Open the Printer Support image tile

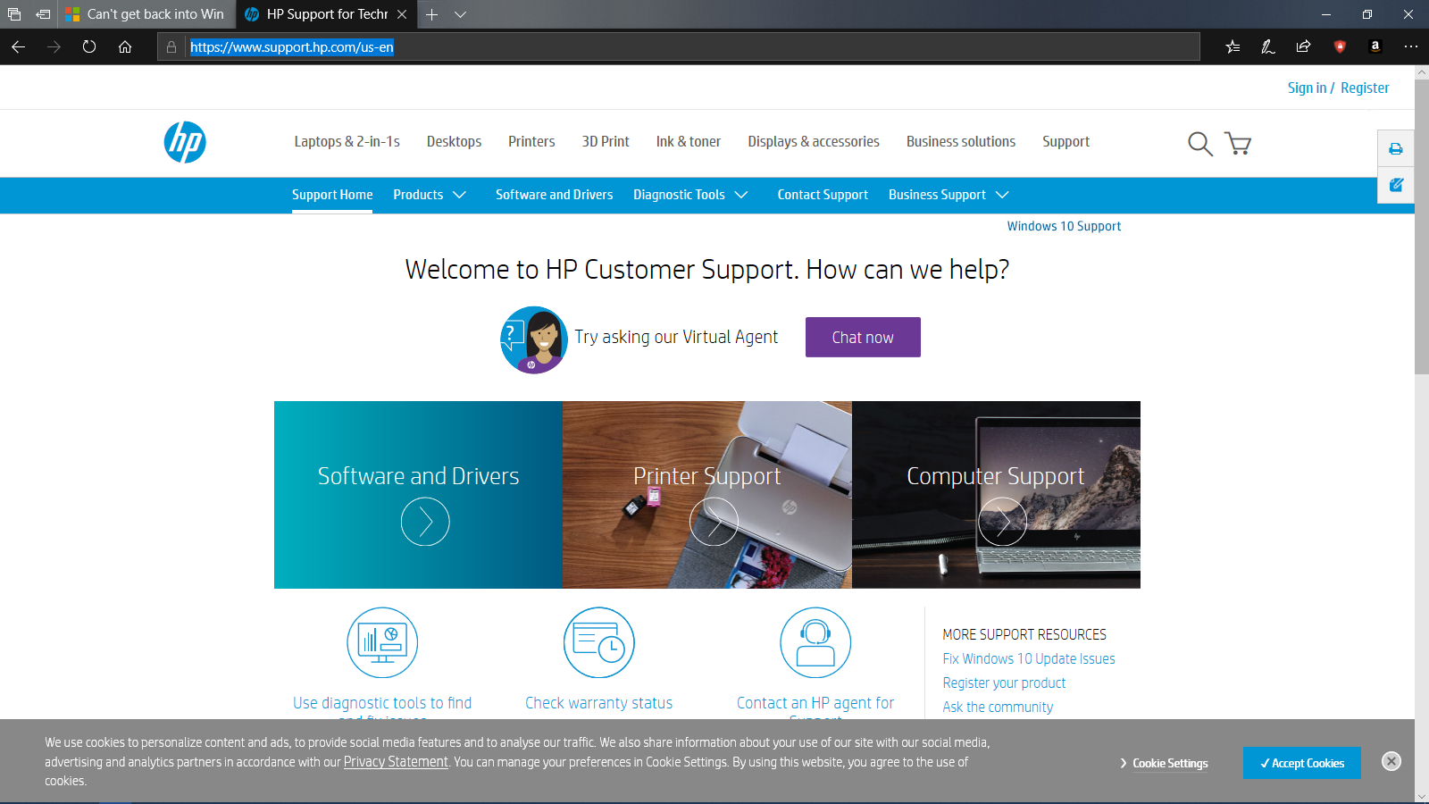coord(707,495)
